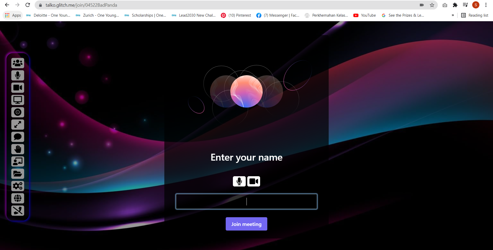The image size is (493, 250).
Task: Focus the name input field
Action: click(246, 201)
